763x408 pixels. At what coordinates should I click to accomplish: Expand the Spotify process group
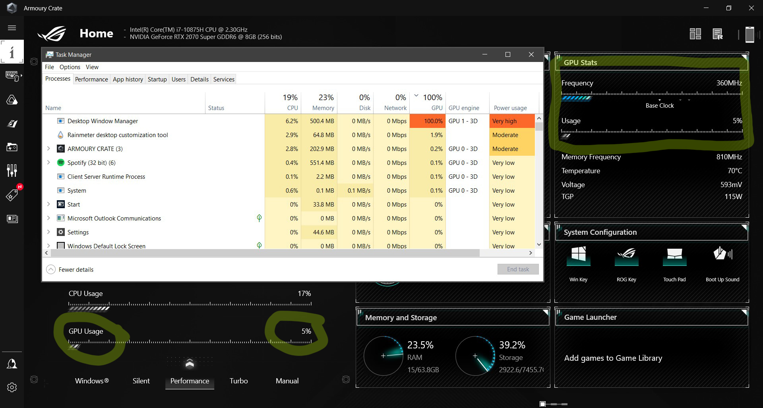tap(48, 162)
